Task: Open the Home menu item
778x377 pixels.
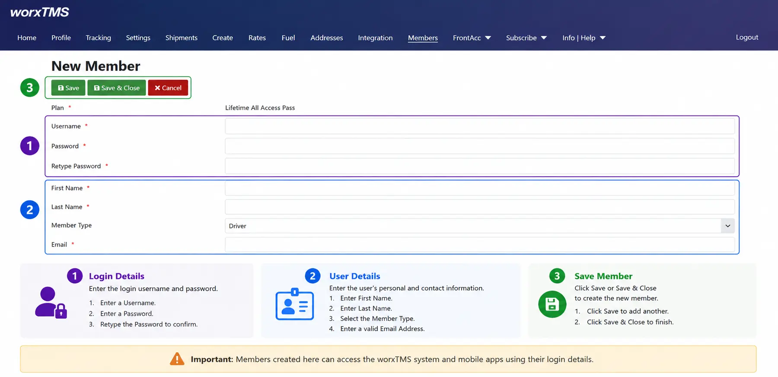Action: [27, 38]
